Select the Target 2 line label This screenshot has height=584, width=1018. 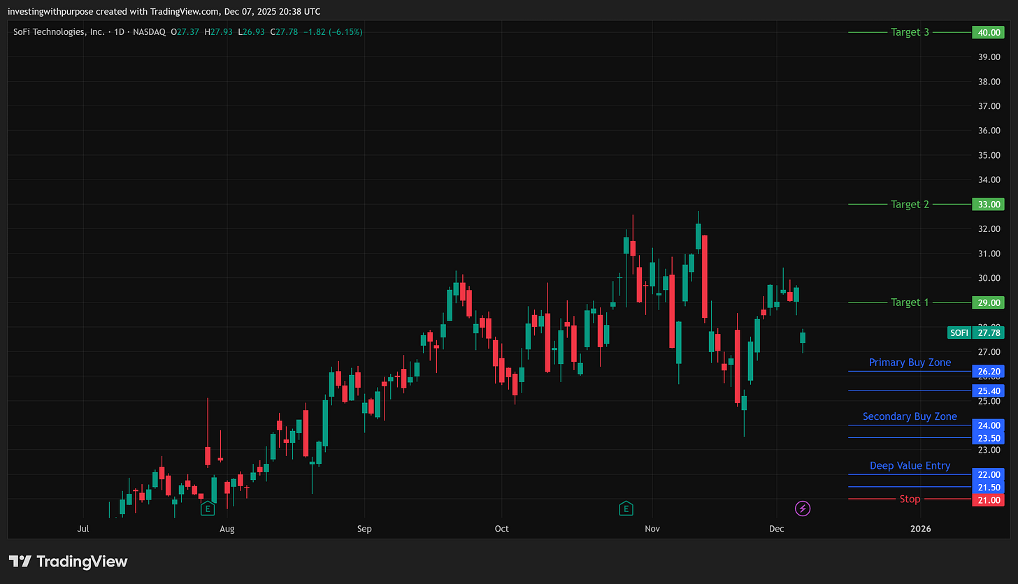coord(910,204)
